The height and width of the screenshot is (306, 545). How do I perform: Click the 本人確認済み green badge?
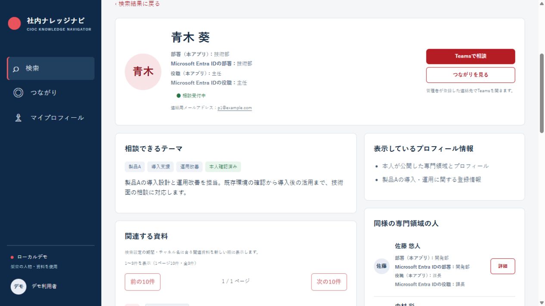pos(223,167)
